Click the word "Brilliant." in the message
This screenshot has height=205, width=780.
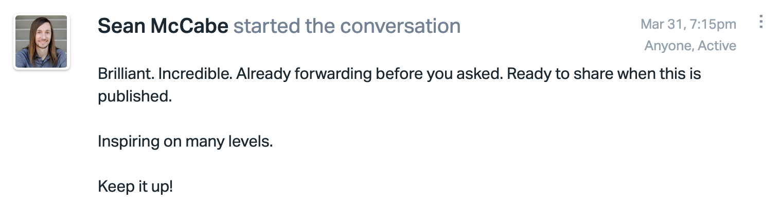(x=126, y=74)
